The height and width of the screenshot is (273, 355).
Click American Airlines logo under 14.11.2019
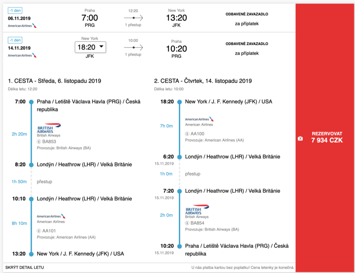[22, 55]
